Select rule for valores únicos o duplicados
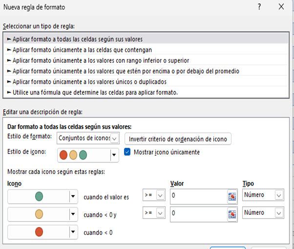294x249 pixels. coord(89,82)
